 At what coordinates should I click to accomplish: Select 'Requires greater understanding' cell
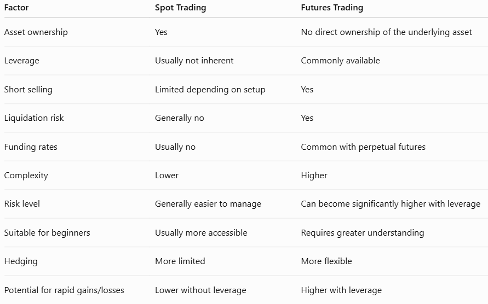(362, 233)
